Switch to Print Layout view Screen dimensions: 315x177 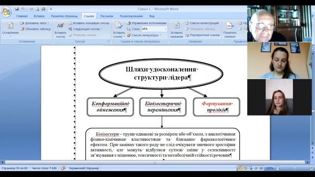[x=240, y=168]
